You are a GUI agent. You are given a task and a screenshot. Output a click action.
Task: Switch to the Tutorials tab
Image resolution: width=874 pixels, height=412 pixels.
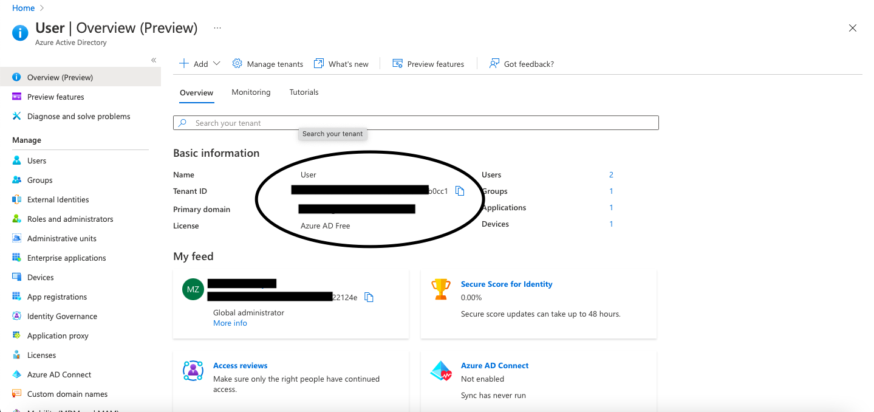tap(304, 92)
